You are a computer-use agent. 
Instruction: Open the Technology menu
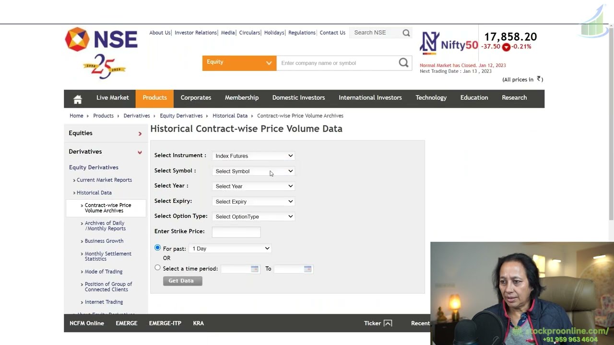tap(431, 98)
